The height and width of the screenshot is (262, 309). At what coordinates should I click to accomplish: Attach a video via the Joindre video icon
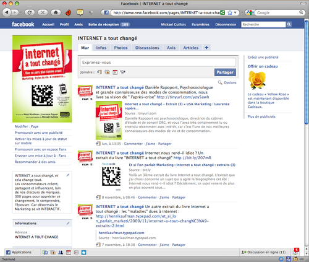click(x=123, y=72)
